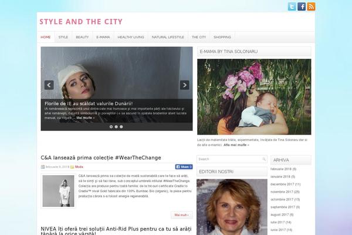Click the folder icon beside Moda
Image resolution: width=352 pixels, height=235 pixels.
tap(72, 167)
